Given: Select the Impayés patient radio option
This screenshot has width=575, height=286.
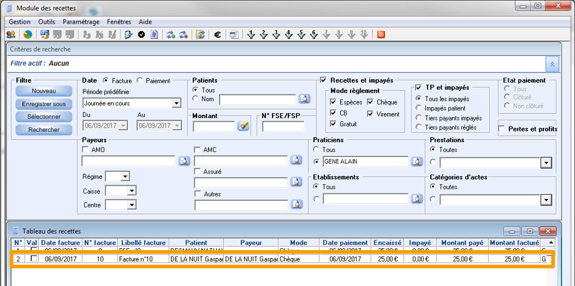Looking at the screenshot, I should [x=418, y=108].
